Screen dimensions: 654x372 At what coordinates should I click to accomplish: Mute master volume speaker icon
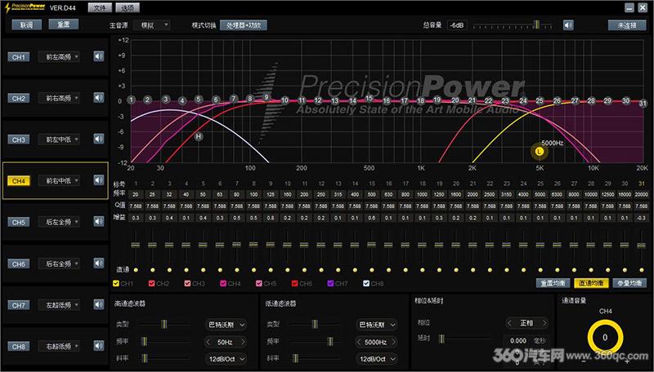tap(568, 25)
